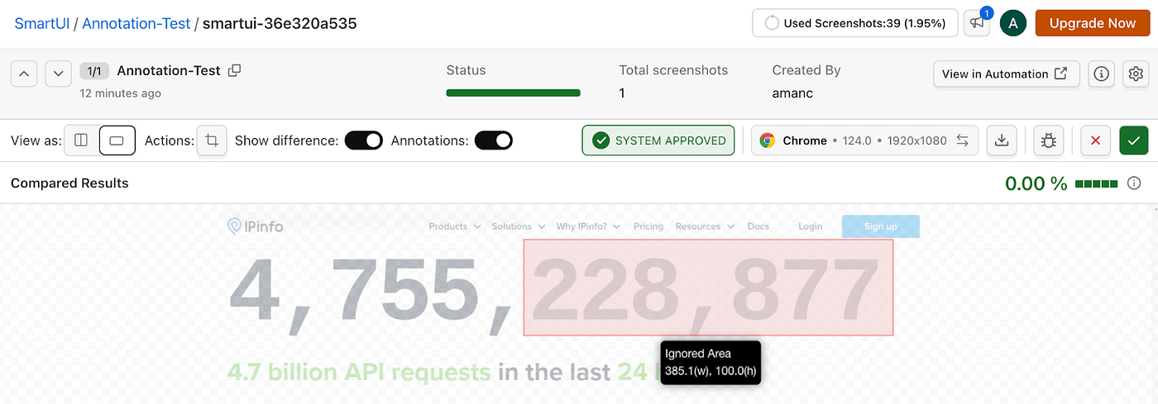Switch to side-by-side view mode
Screen dimensions: 1158x404
point(81,140)
